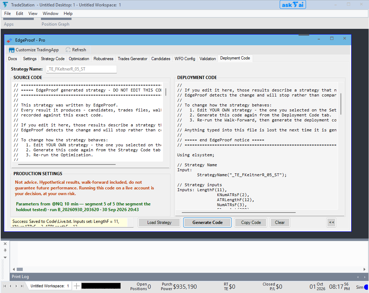Switch to the Docs tab
369x293 pixels.
tap(13, 59)
